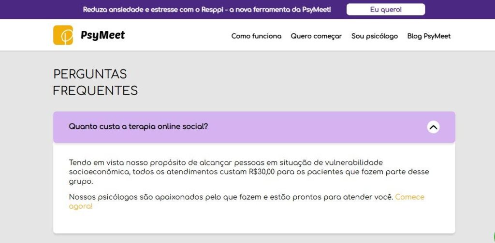Select the "Sou psicólogo" nav item

375,36
